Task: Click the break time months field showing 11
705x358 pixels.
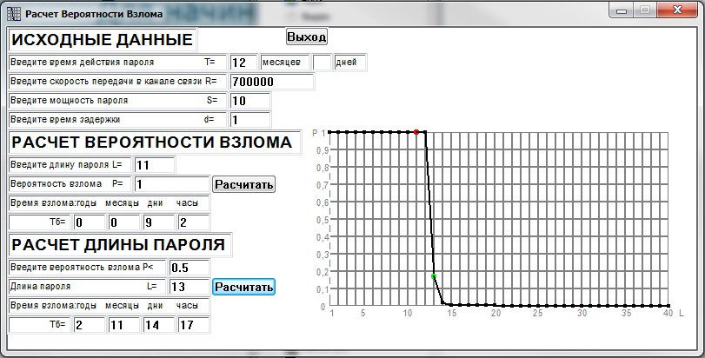Action: 121,325
